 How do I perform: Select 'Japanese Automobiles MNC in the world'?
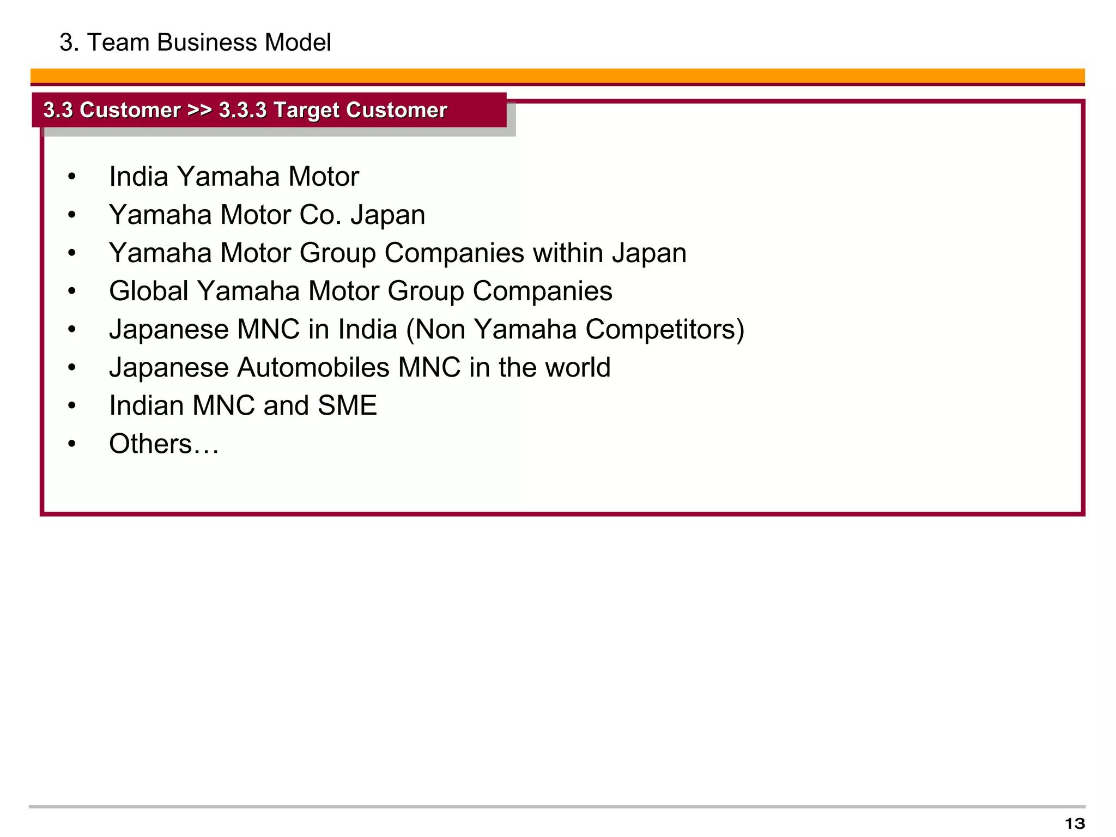360,367
